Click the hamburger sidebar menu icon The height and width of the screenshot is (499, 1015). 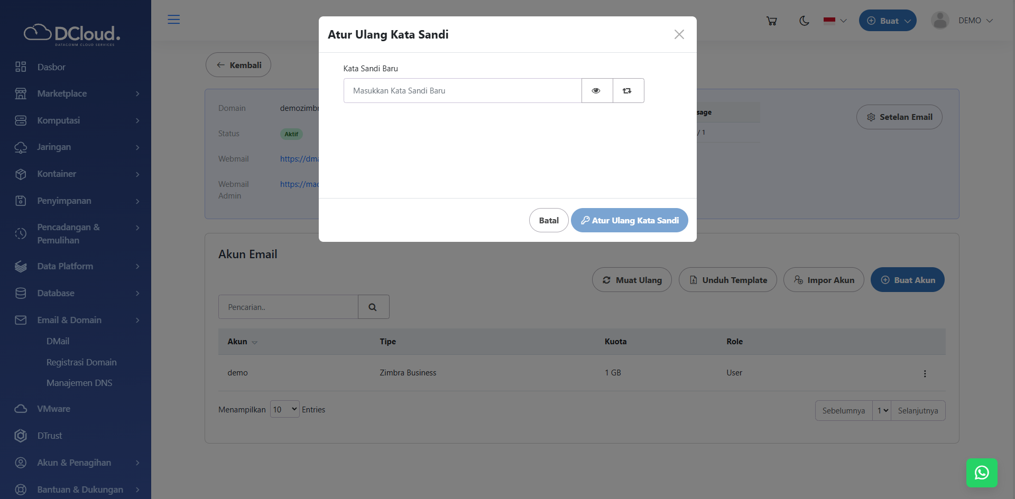173,20
